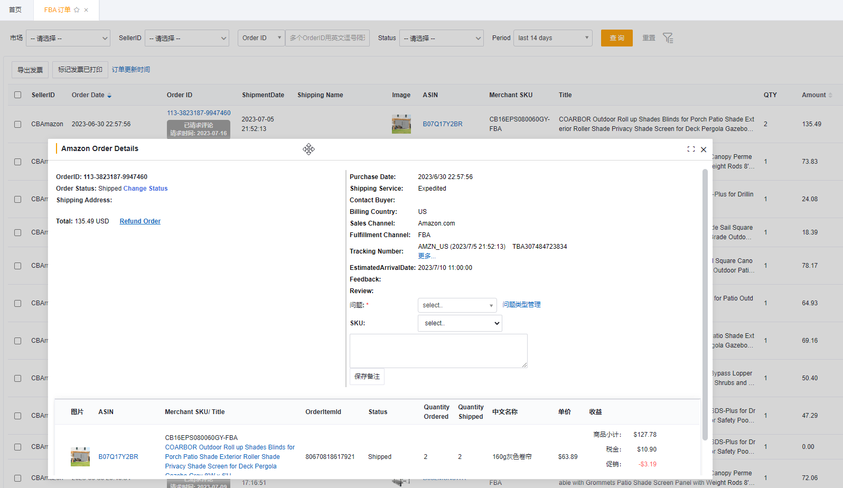Click product thumbnail in order details item row

point(80,457)
